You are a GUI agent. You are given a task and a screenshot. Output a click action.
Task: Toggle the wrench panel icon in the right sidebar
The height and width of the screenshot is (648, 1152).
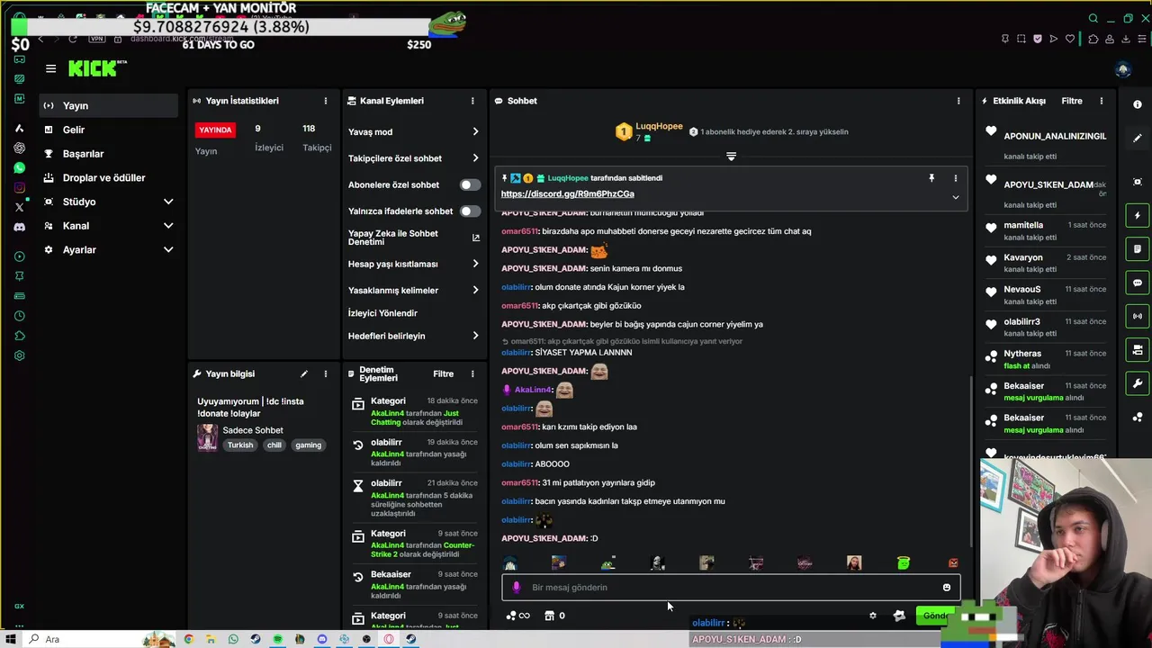click(x=1138, y=383)
